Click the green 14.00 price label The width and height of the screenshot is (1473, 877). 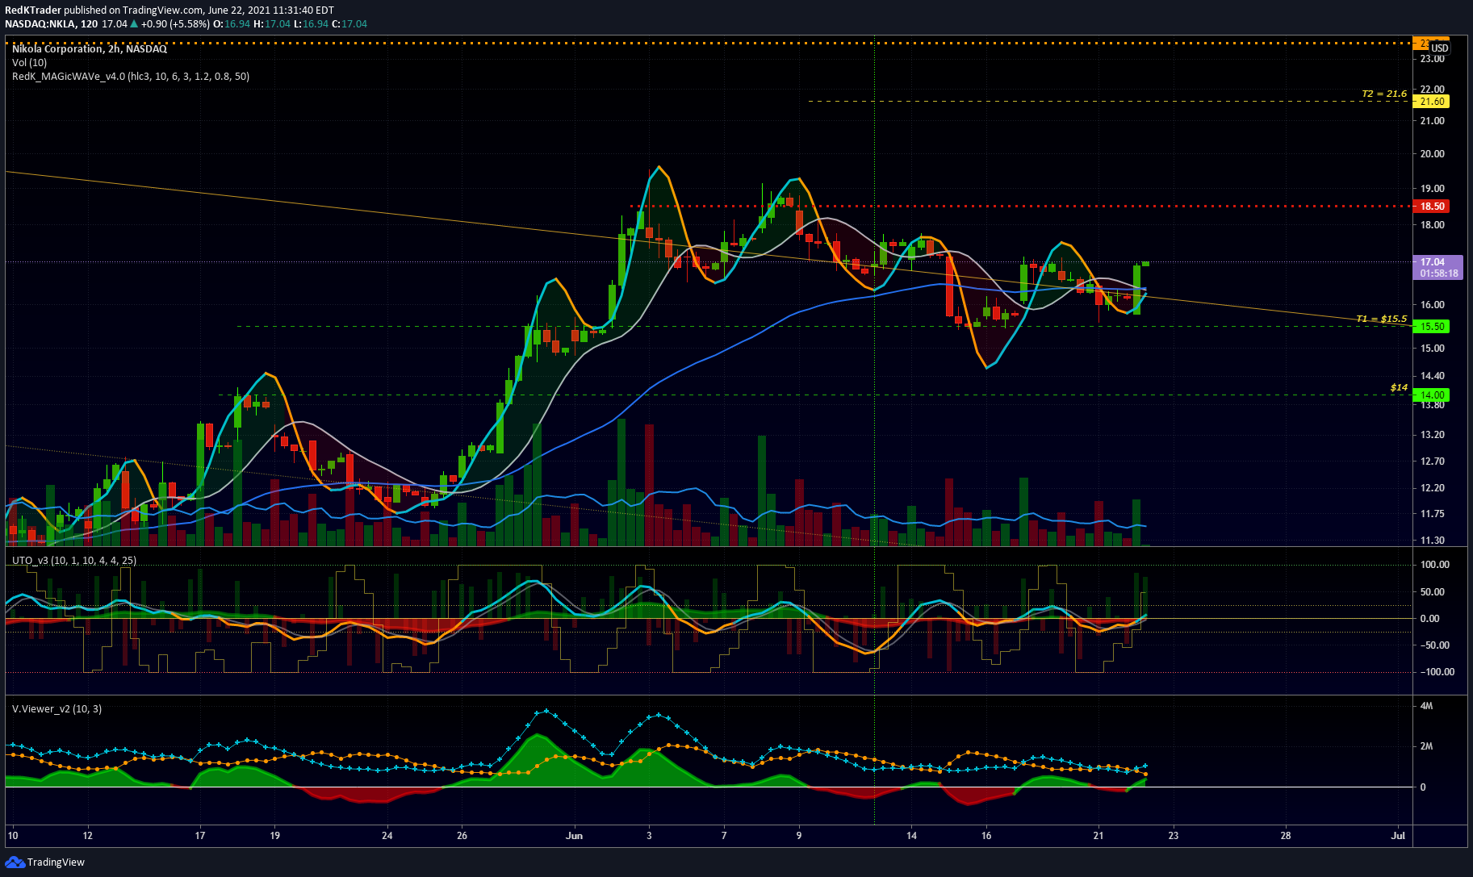pos(1432,395)
